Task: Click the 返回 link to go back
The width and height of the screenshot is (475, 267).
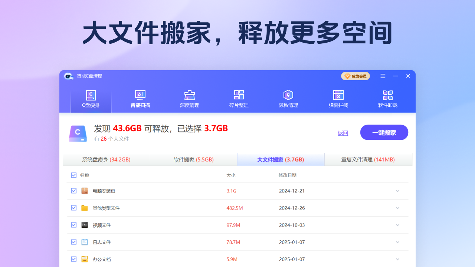Action: pos(343,133)
